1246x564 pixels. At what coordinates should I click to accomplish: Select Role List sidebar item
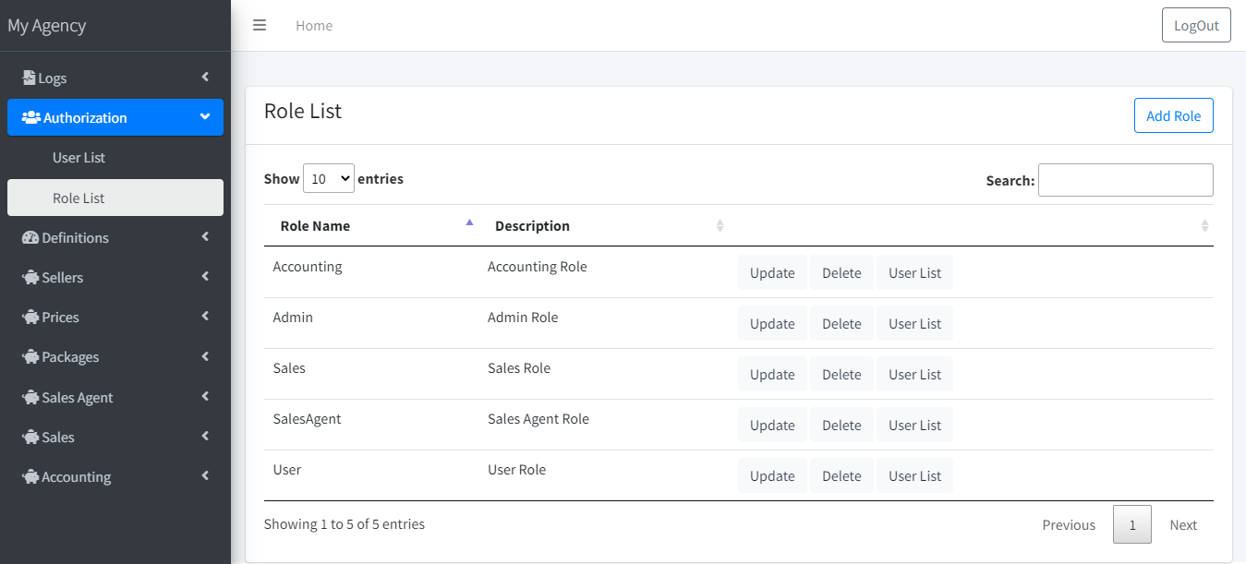79,198
